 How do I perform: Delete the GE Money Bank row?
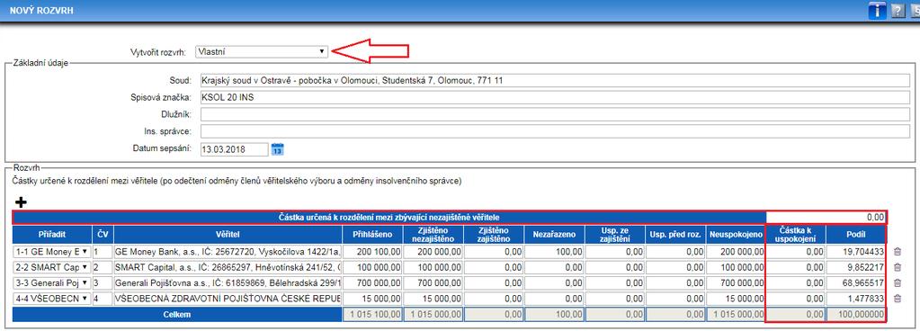(x=898, y=251)
